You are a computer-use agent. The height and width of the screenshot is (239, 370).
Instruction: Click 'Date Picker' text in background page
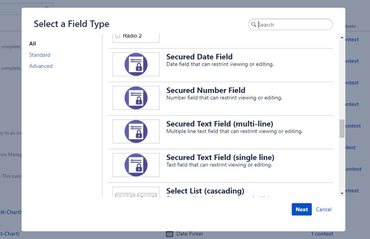coord(190,234)
